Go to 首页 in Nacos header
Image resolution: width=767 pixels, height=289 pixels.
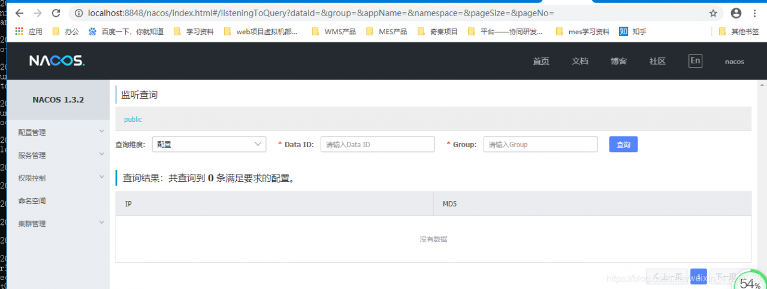click(x=541, y=61)
